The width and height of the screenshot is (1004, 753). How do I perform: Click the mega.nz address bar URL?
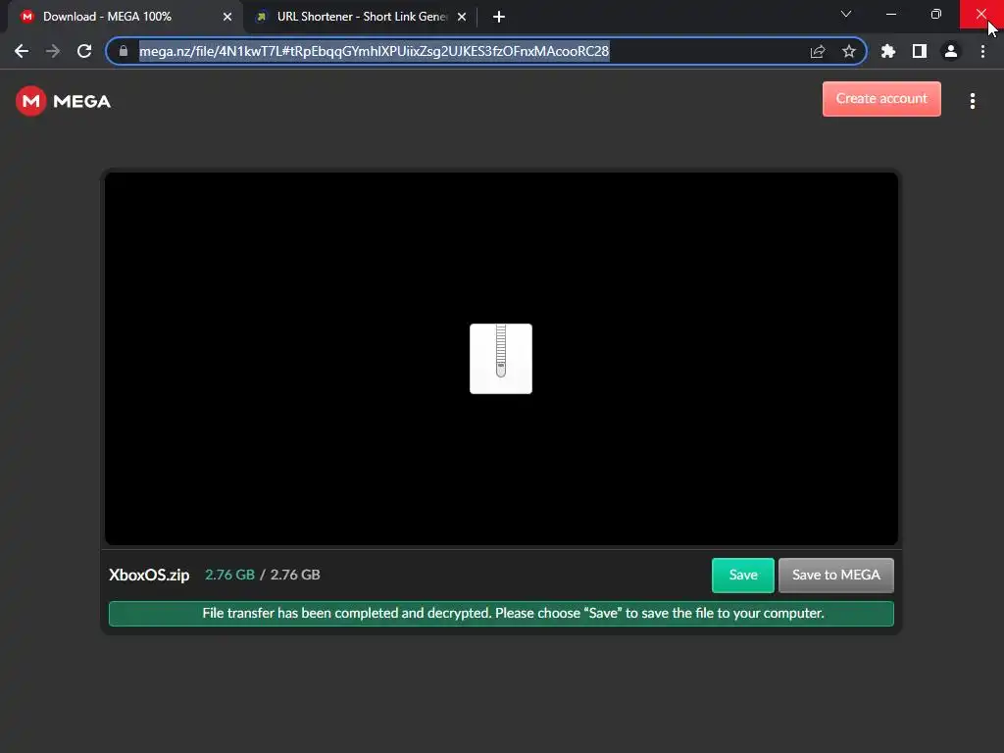[x=374, y=51]
